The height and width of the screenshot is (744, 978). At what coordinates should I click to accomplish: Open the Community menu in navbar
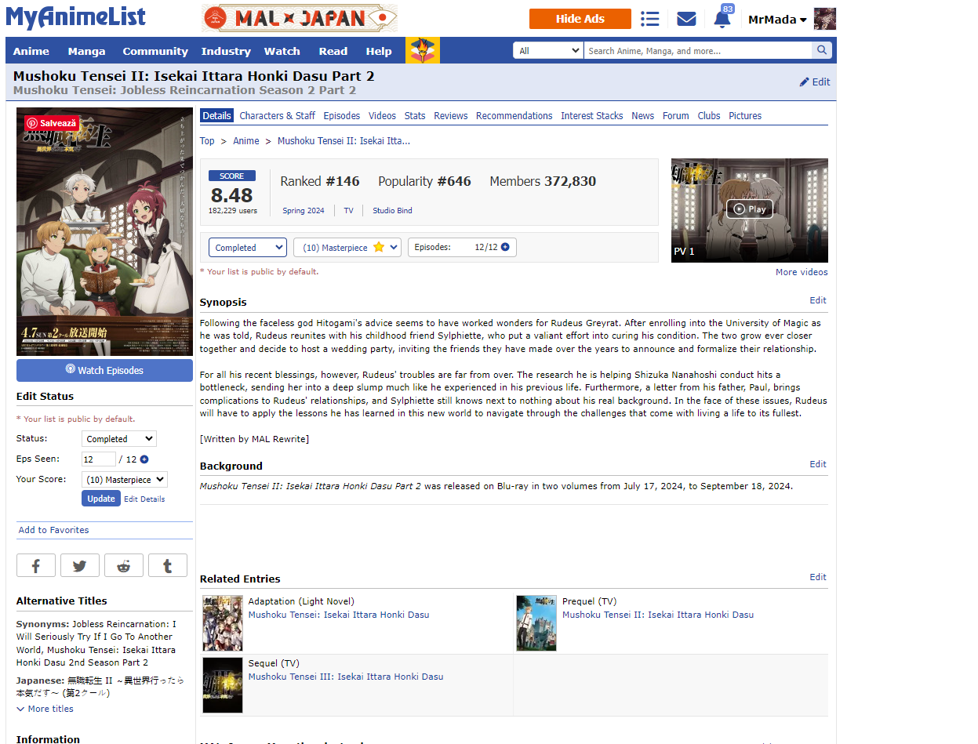click(155, 51)
